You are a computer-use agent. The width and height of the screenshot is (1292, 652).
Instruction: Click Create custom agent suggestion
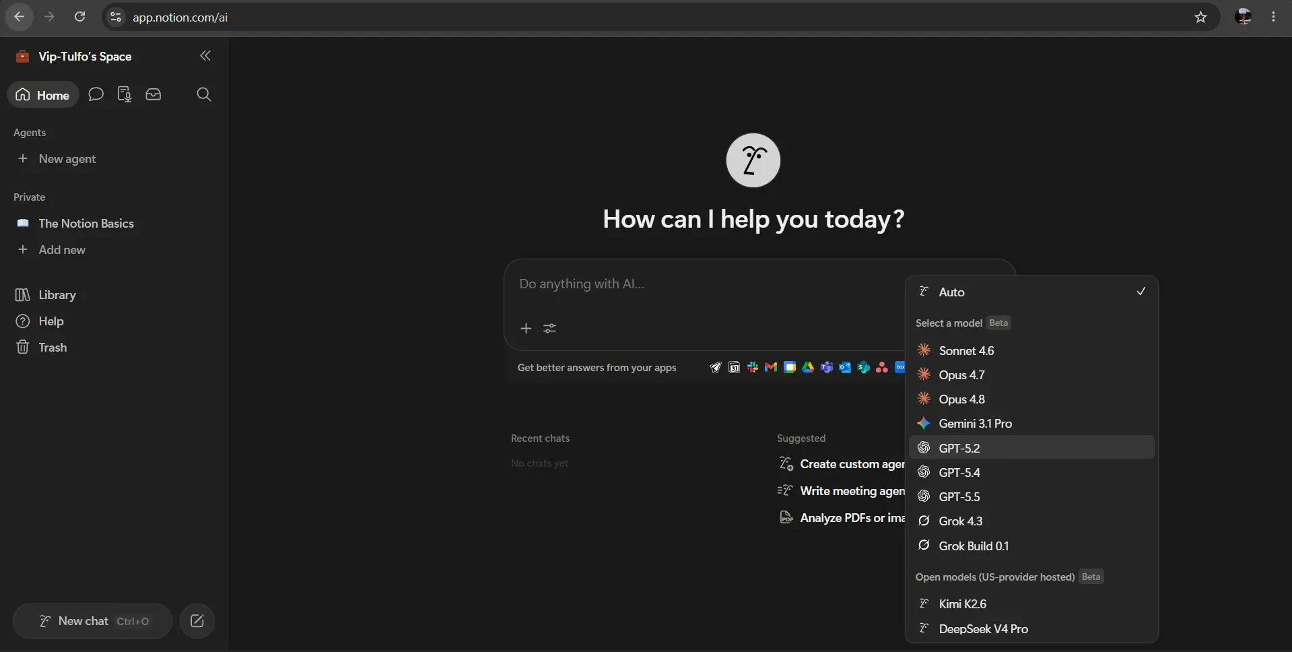[842, 464]
